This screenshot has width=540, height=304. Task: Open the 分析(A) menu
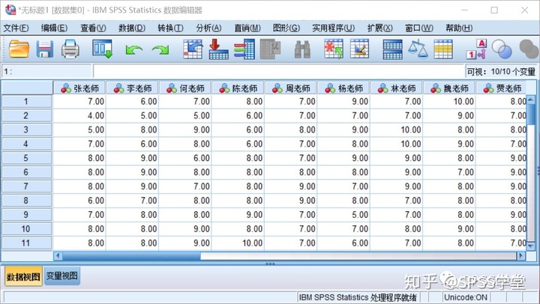tap(208, 28)
